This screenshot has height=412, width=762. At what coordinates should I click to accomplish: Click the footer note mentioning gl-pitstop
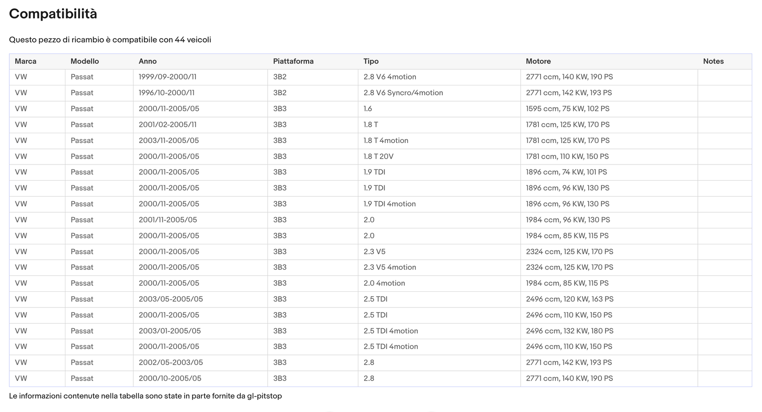point(145,396)
